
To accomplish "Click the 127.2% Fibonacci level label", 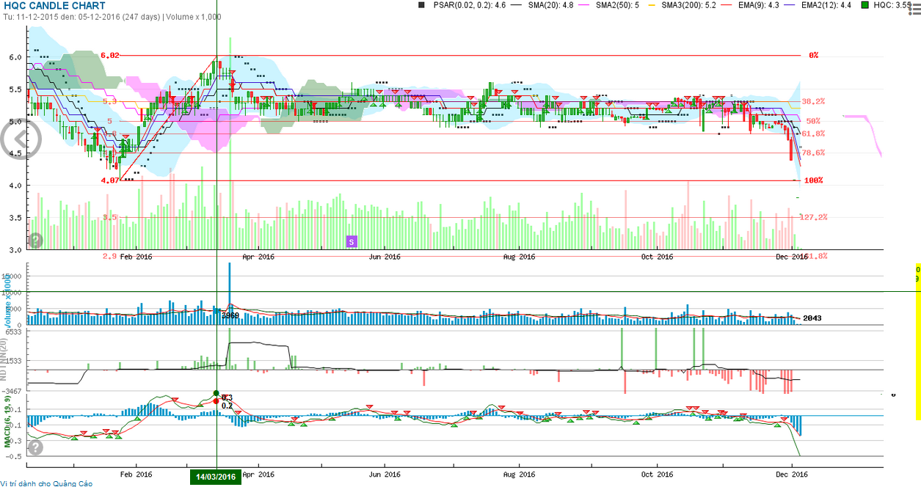I will (x=815, y=217).
